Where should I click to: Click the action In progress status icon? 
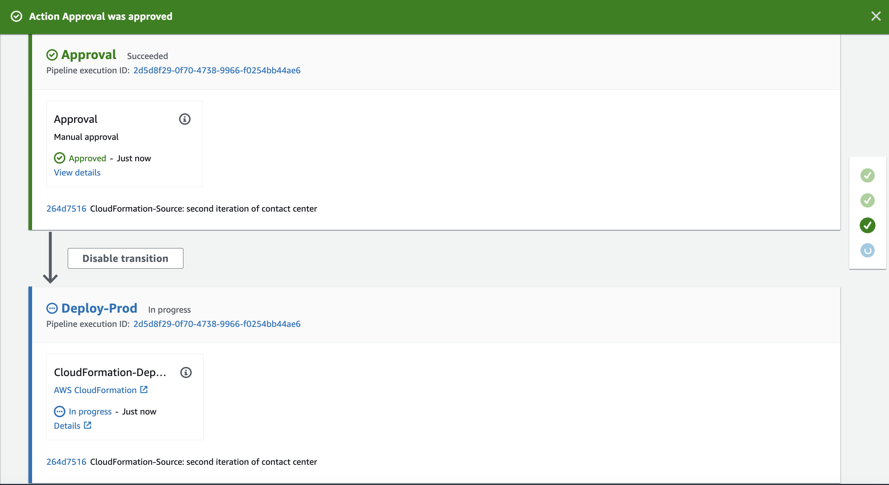59,412
